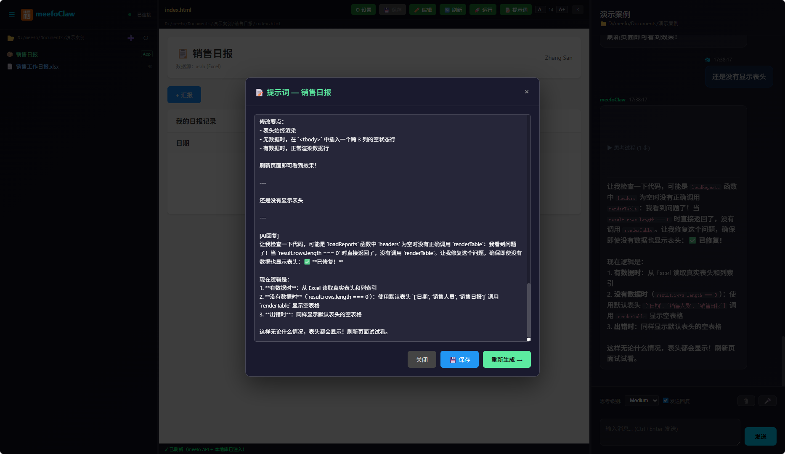Expand the 思考过程 (1 步) section
The height and width of the screenshot is (454, 785).
coord(628,148)
